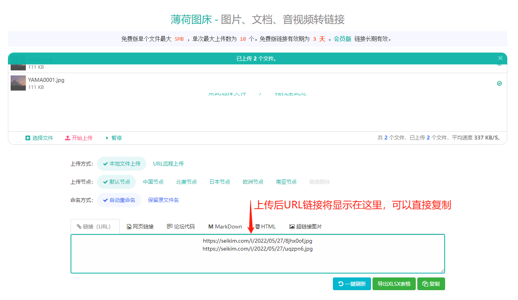
Task: Switch to the 论坛代码 tab
Action: click(181, 226)
